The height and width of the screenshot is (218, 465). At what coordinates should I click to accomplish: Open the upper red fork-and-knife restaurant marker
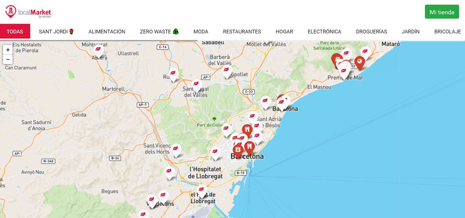247,131
